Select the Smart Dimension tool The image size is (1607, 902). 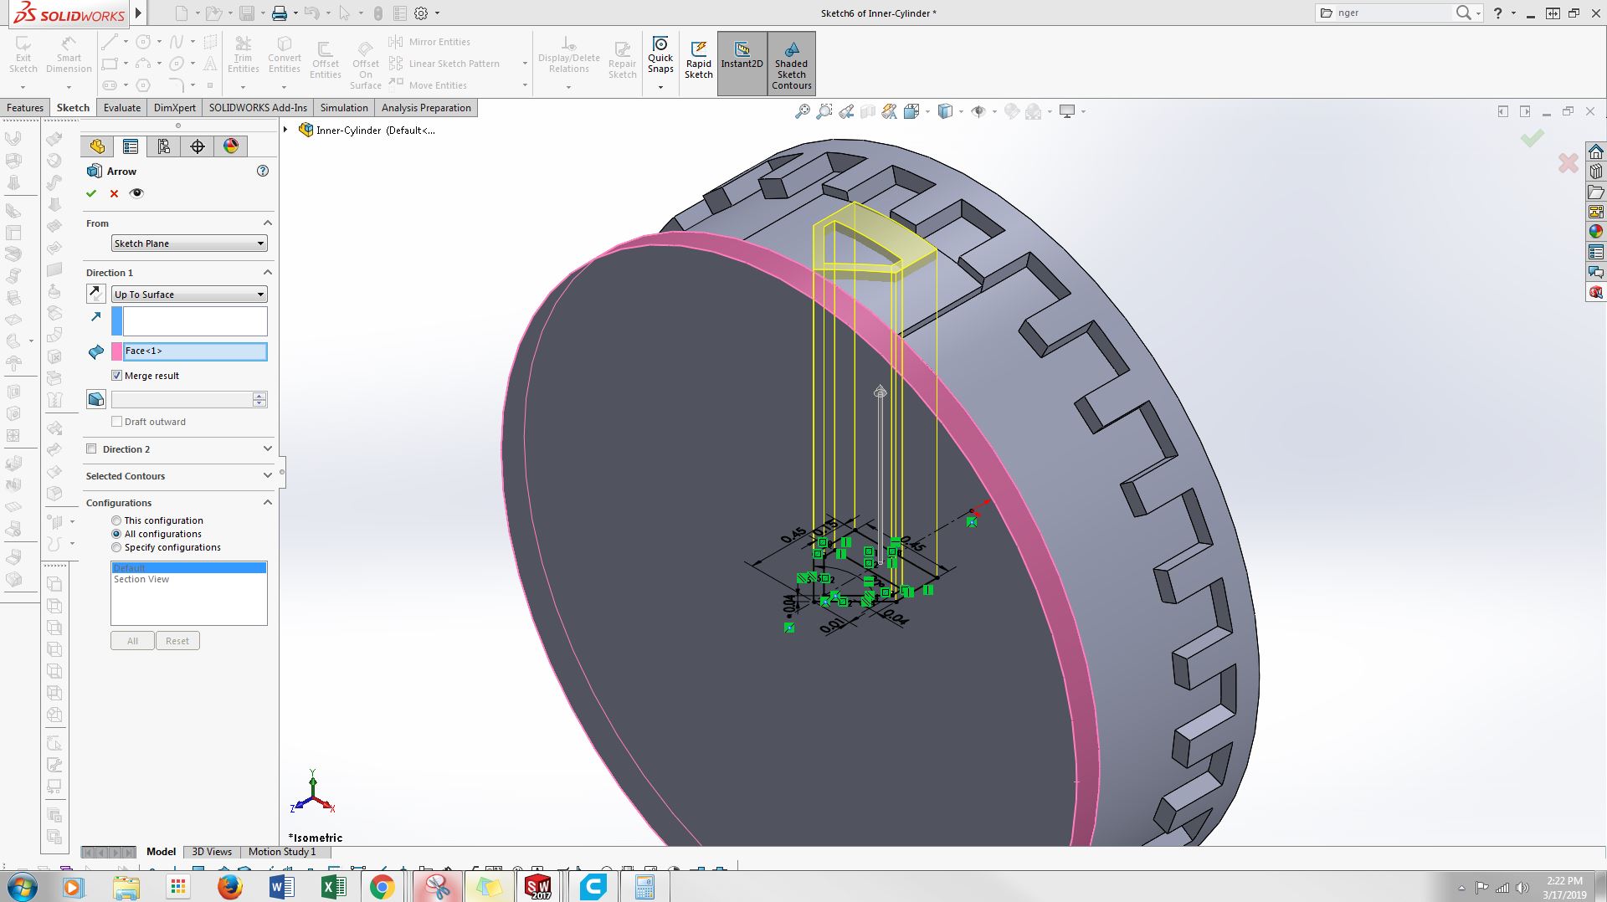click(x=69, y=55)
